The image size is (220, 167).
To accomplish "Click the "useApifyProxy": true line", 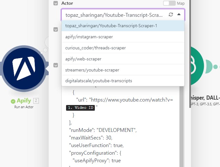I will [x=97, y=160].
